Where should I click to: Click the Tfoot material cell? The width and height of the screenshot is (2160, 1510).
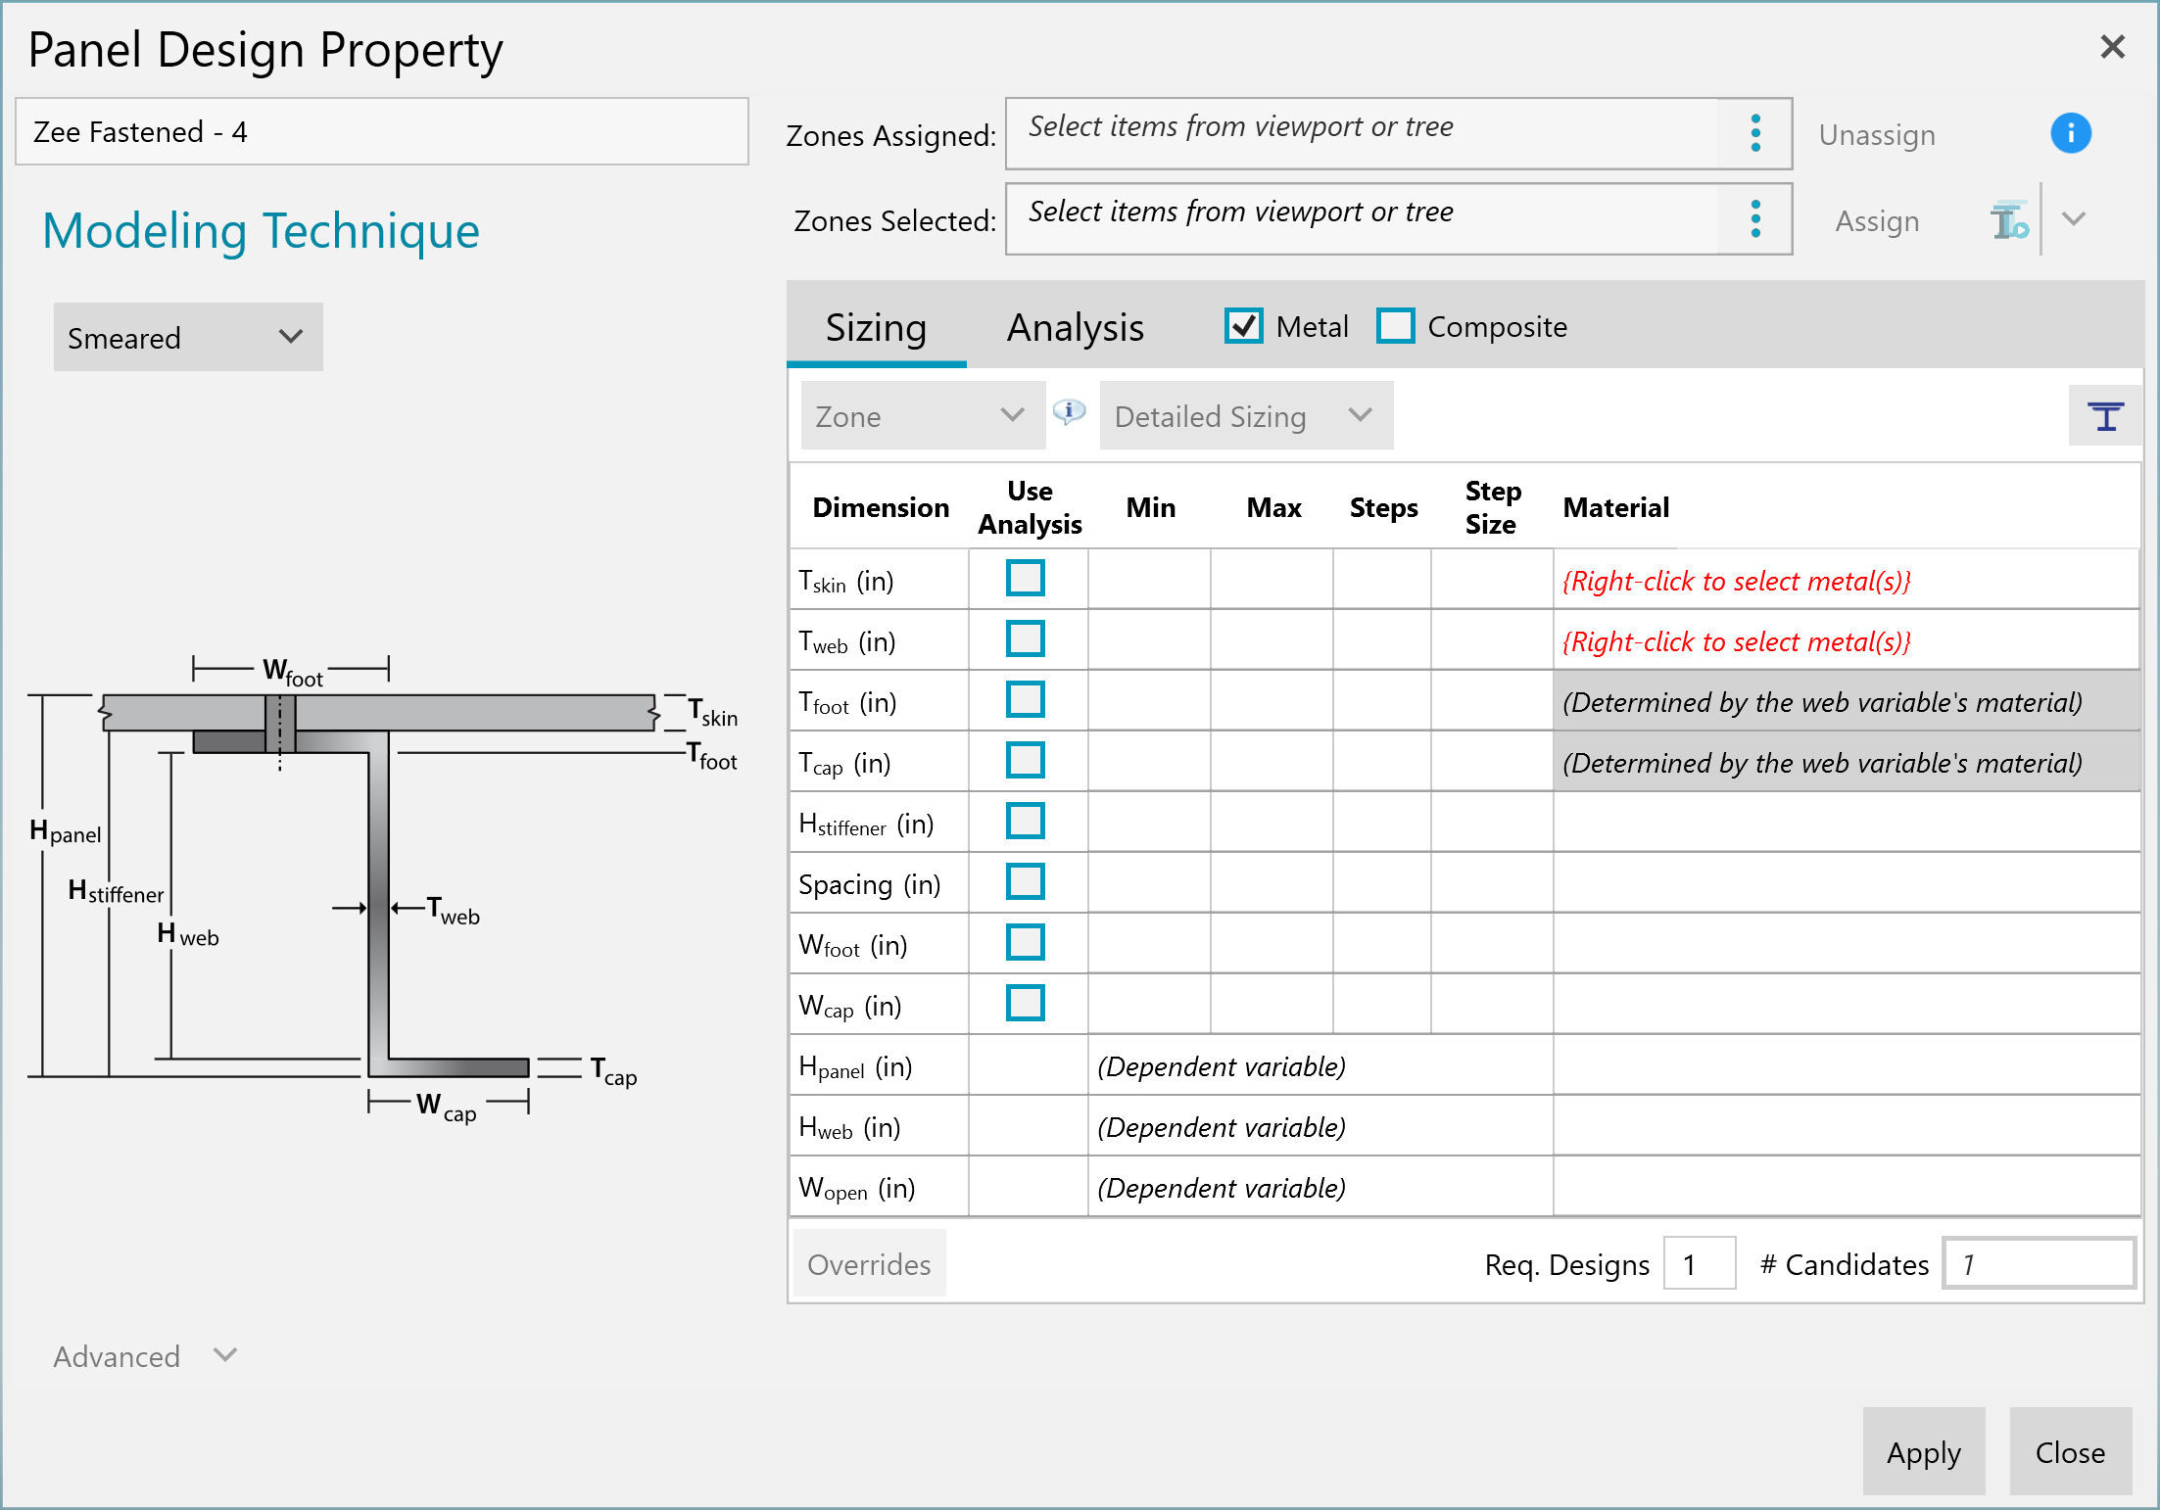coord(1846,701)
